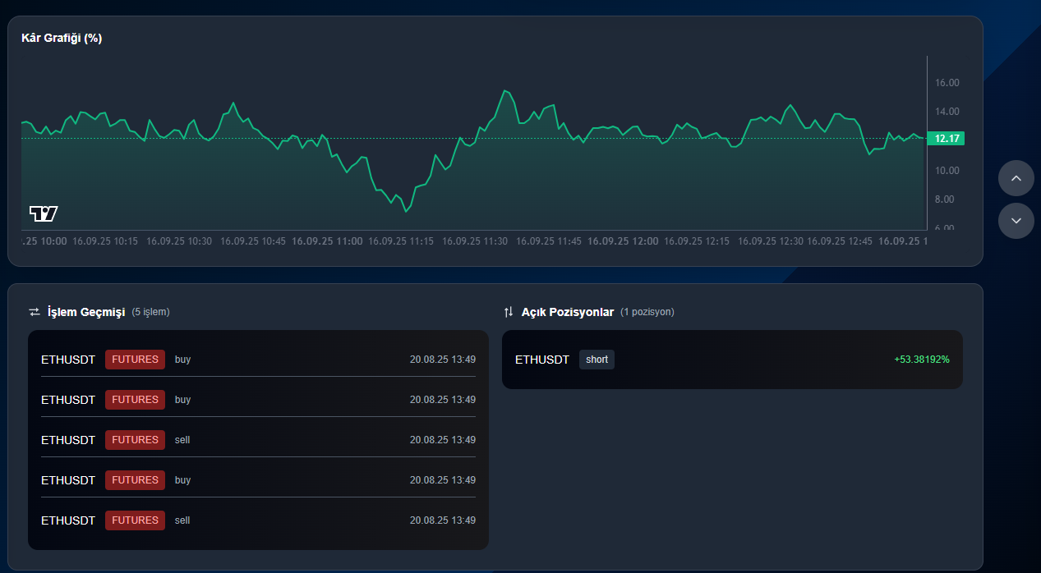1041x573 pixels.
Task: Click the swap arrows icon beside İşlem Geçmişi
Action: (35, 312)
